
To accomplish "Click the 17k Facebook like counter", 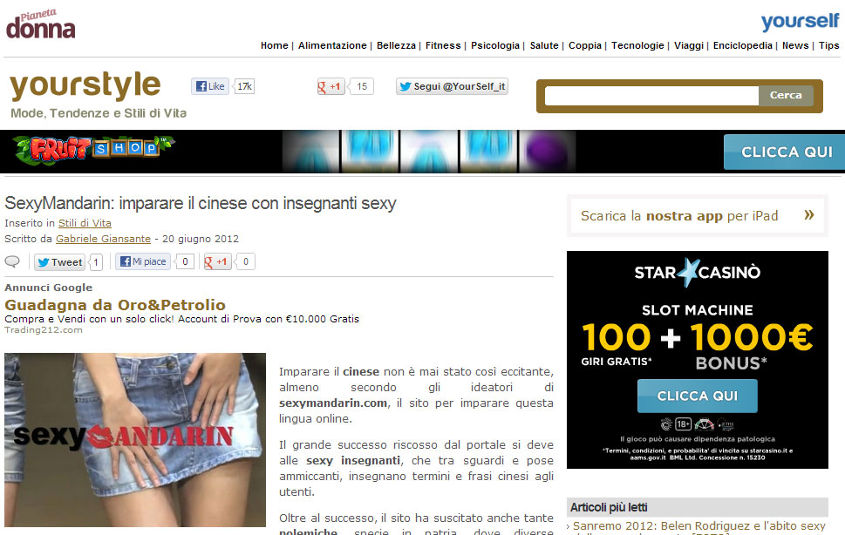I will (x=244, y=86).
